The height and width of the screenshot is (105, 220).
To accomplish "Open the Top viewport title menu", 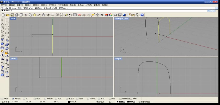I will (x=13, y=19).
